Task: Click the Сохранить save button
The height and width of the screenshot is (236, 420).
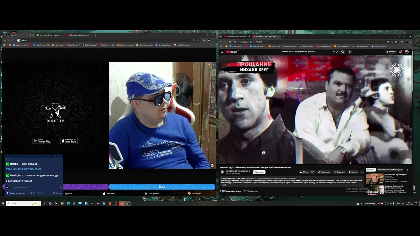Action: click(339, 172)
